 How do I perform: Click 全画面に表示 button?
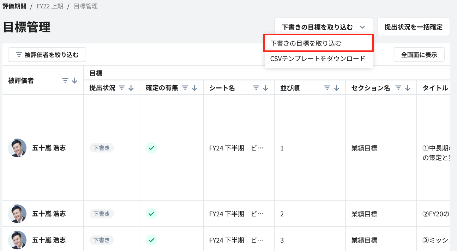(419, 55)
